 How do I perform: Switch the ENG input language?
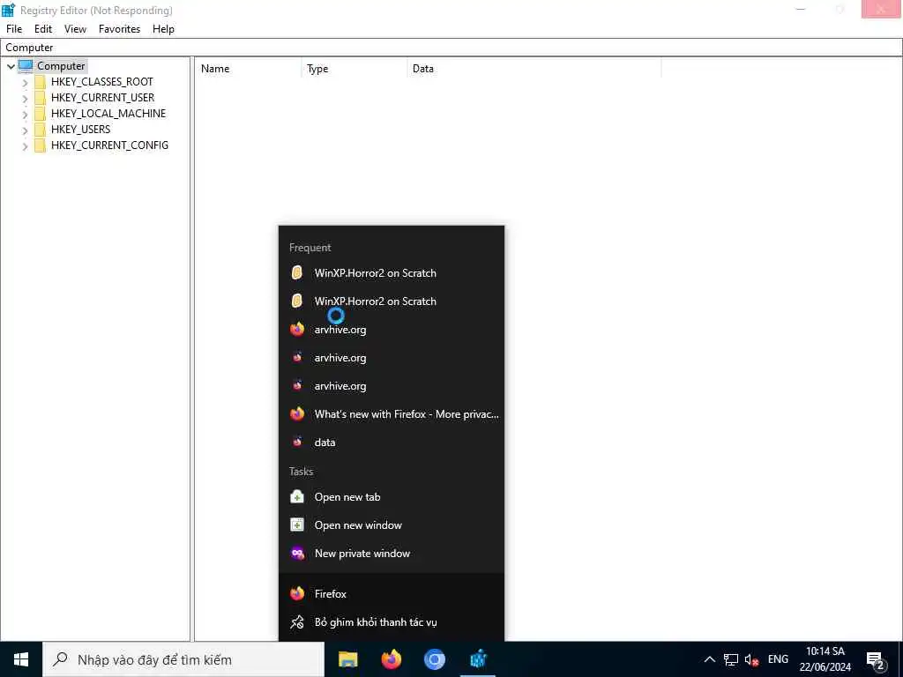(778, 659)
